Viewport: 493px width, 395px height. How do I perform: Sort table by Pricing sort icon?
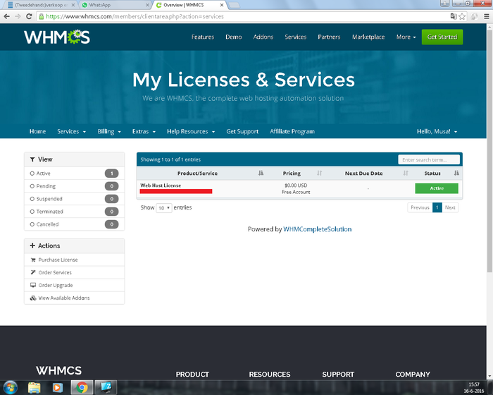(320, 174)
